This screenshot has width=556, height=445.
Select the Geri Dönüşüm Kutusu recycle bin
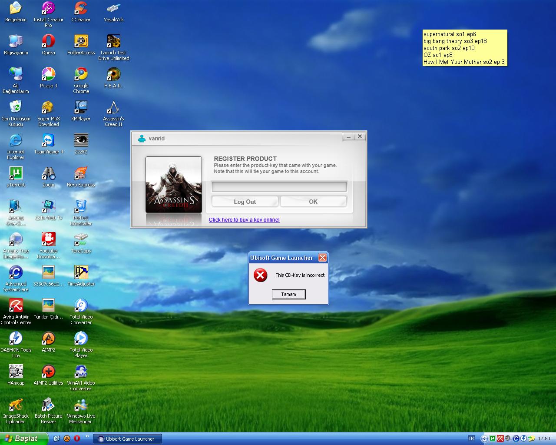tap(16, 113)
